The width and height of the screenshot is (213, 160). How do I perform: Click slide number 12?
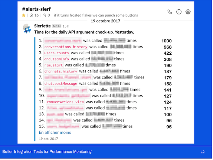point(203,152)
